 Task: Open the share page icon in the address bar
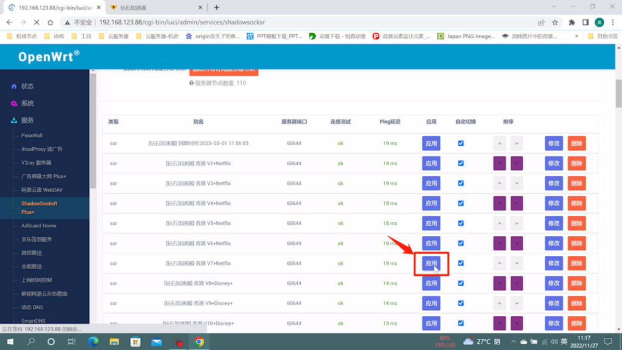coord(541,22)
